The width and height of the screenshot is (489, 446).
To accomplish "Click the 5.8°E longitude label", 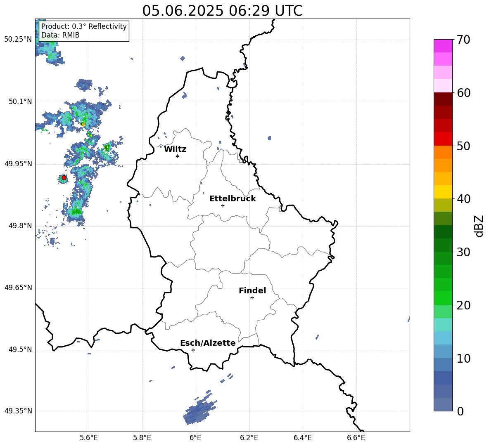I will point(142,438).
